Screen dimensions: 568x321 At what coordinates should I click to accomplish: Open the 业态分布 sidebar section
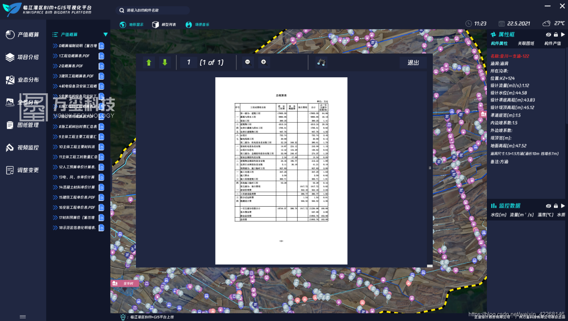[23, 80]
